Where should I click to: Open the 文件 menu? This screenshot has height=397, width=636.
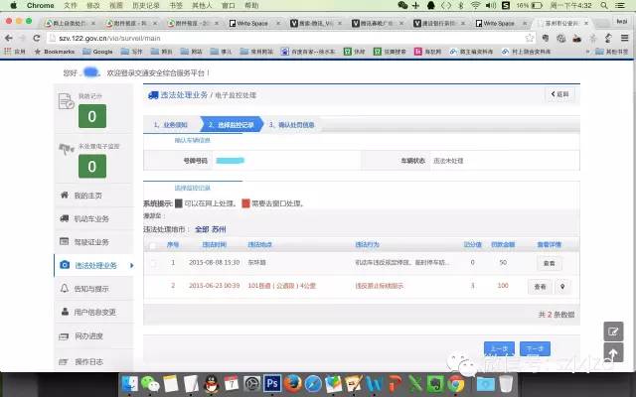coord(71,5)
